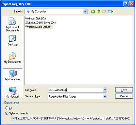This screenshot has width=136, height=125.
Task: Click the selected branch registry path field
Action: pyautogui.click(x=71, y=119)
